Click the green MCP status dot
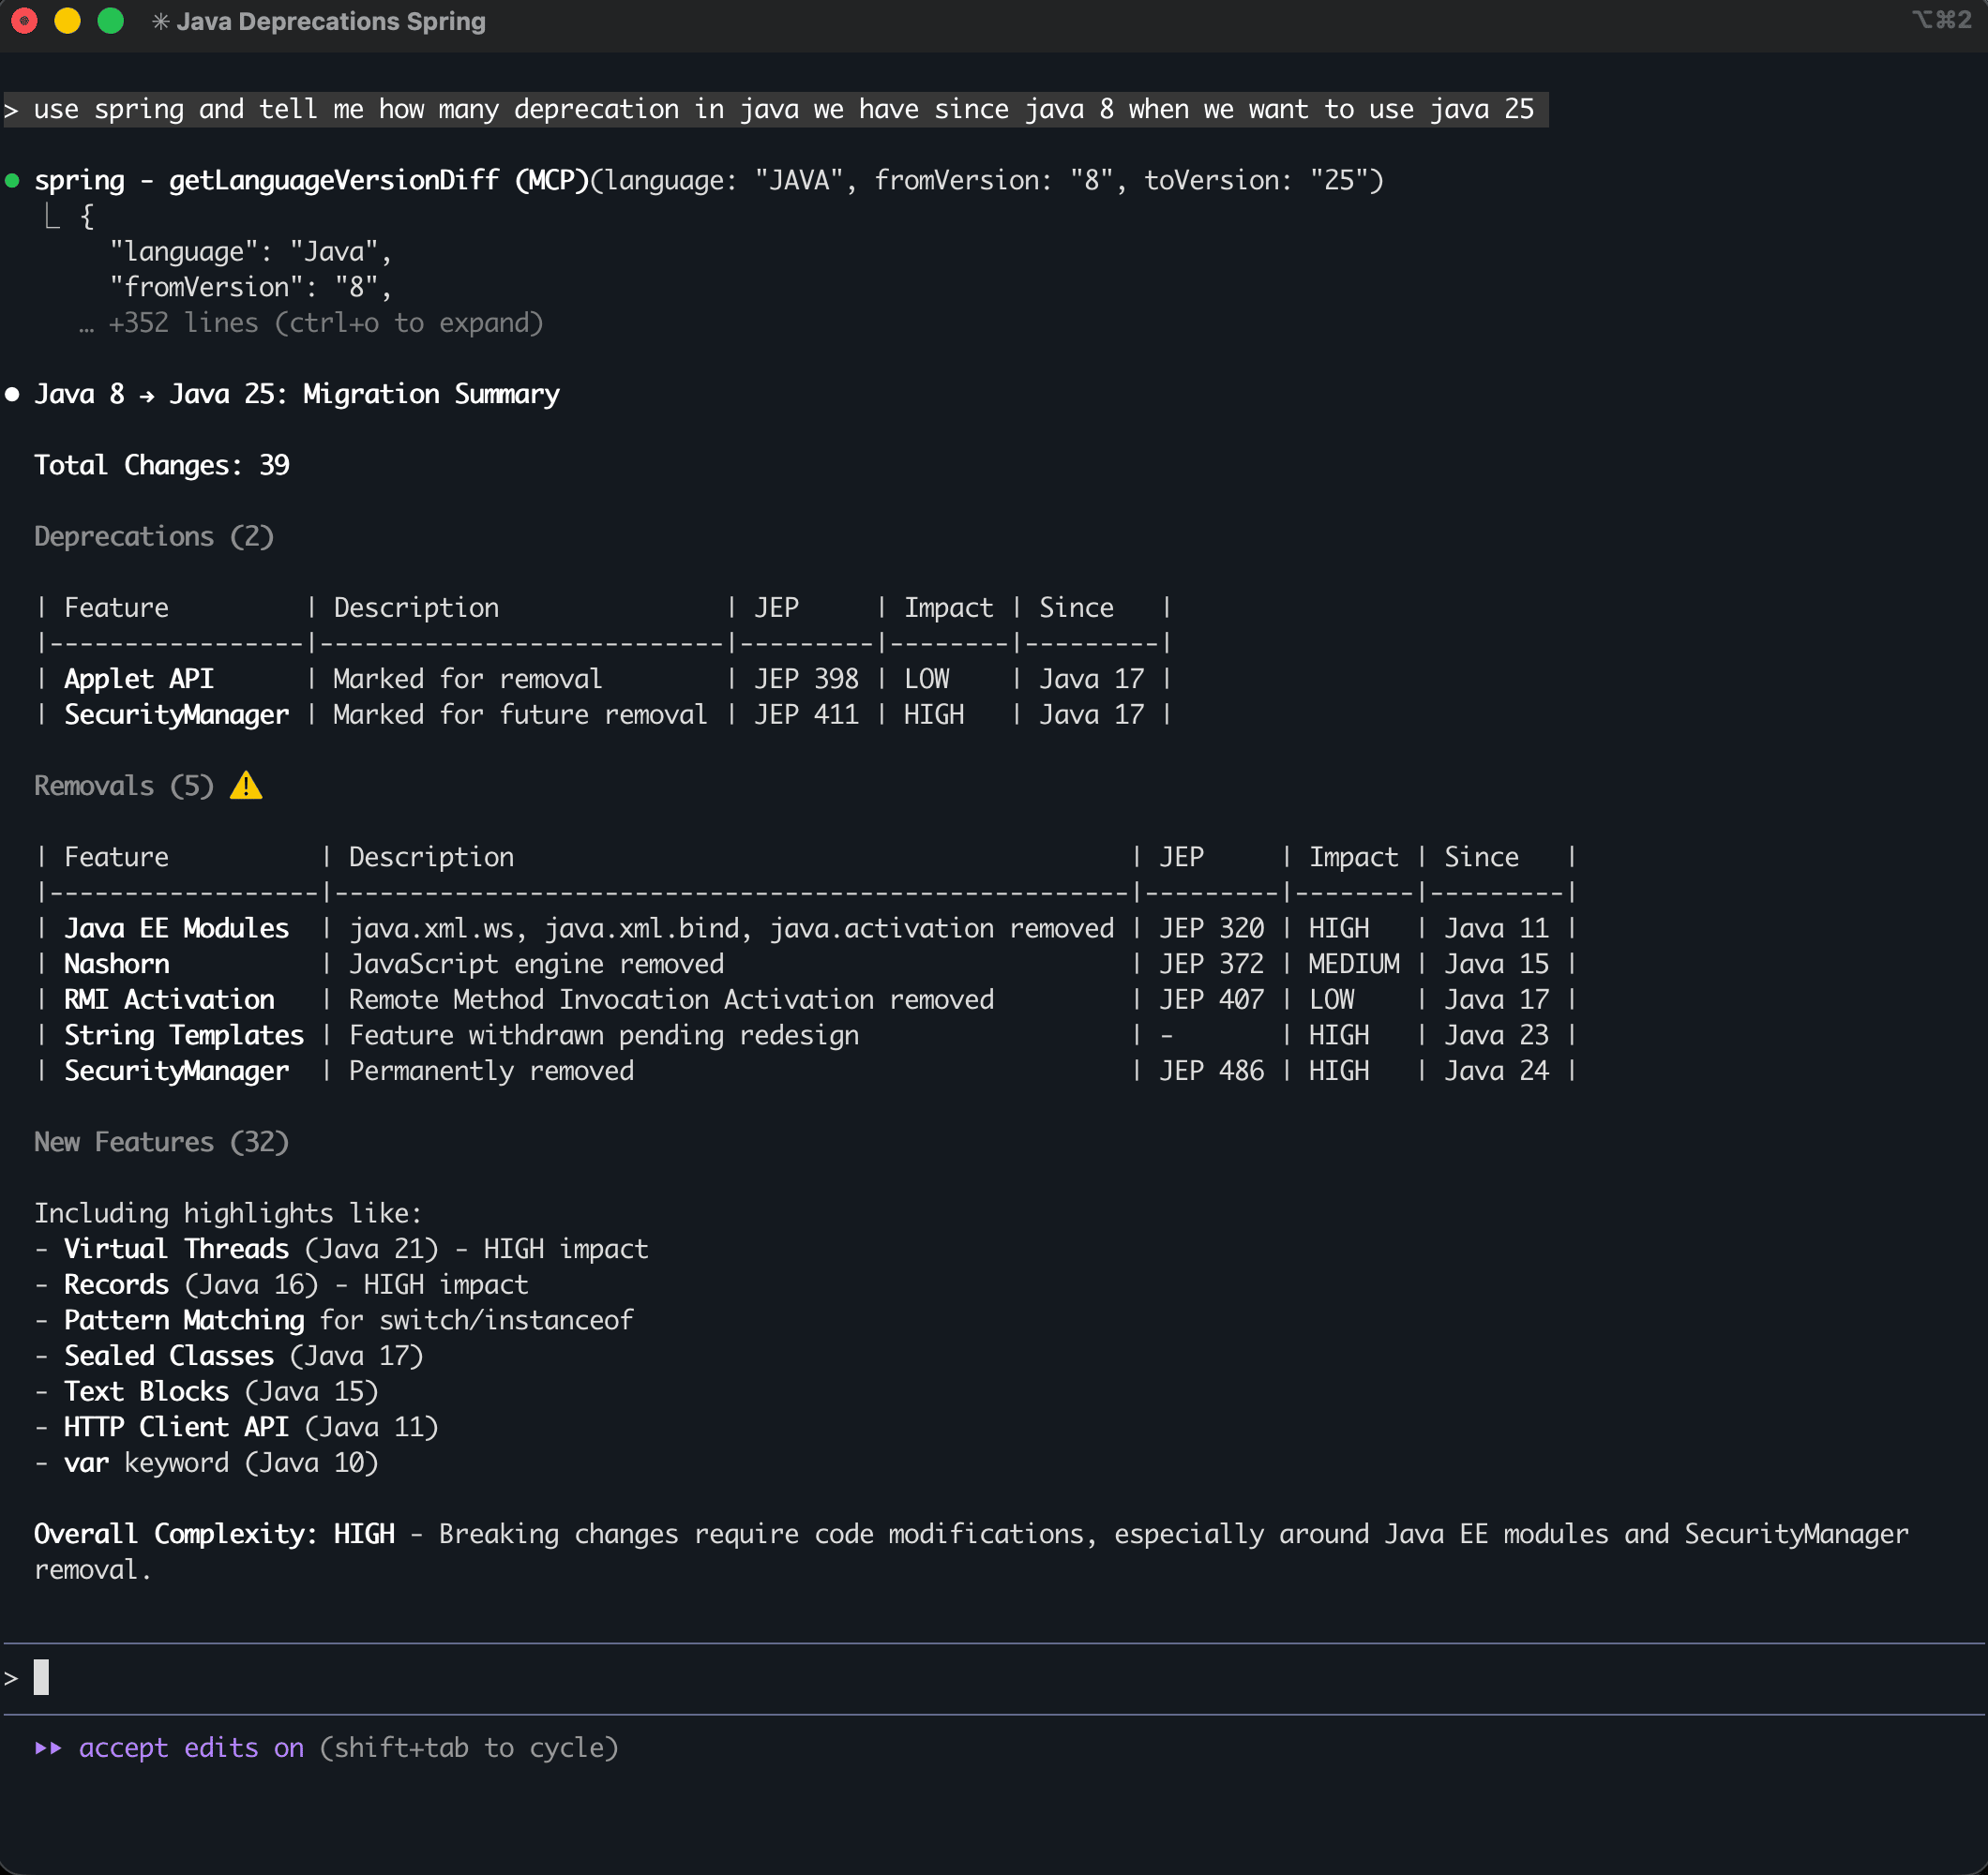1988x1875 pixels. click(x=12, y=181)
